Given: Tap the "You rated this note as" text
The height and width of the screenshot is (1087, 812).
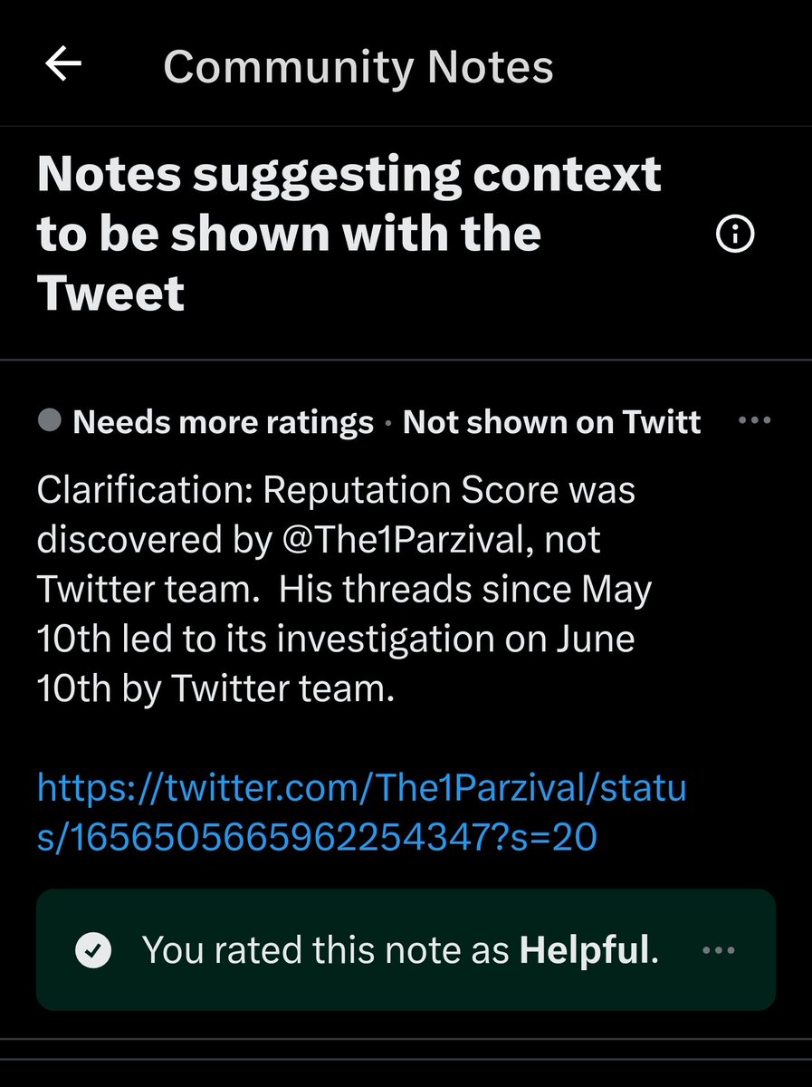Looking at the screenshot, I should click(328, 950).
